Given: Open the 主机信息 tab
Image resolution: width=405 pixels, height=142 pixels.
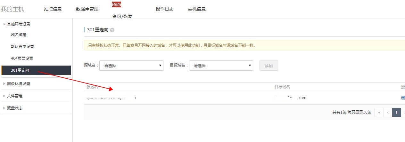Looking at the screenshot, I should pyautogui.click(x=197, y=9).
